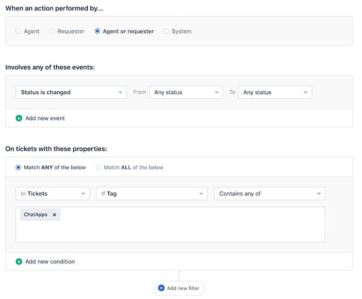Screen dimensions: 362x299
Task: Select the Agent radio option
Action: pos(18,32)
